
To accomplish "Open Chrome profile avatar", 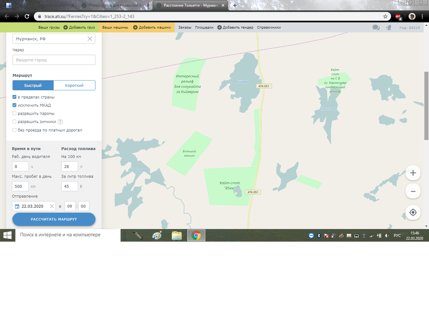I will 412,16.
